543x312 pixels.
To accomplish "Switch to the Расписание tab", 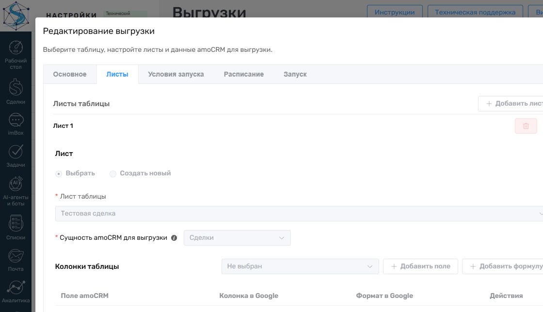I will point(244,74).
